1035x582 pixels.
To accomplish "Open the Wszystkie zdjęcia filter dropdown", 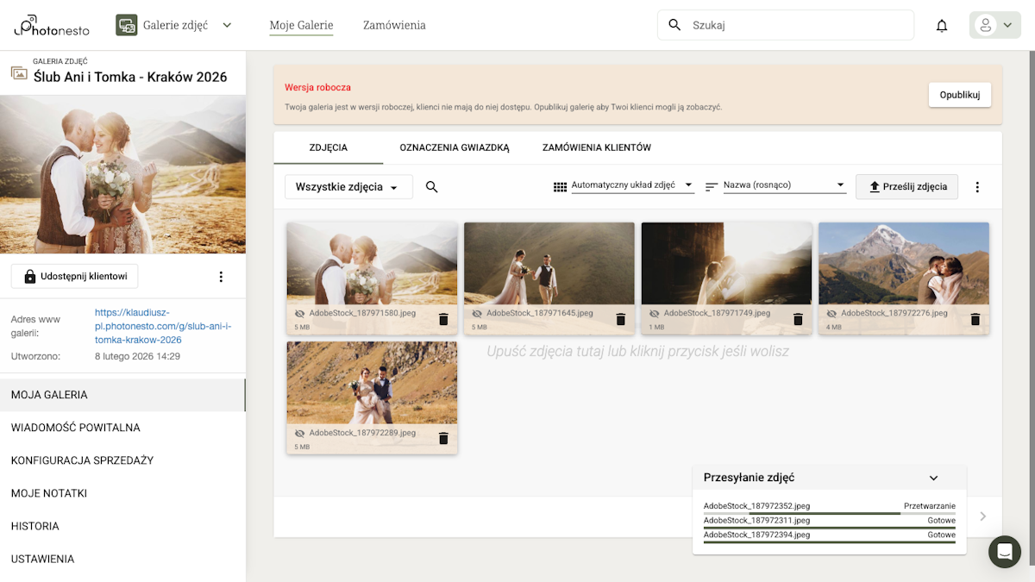I will tap(348, 187).
